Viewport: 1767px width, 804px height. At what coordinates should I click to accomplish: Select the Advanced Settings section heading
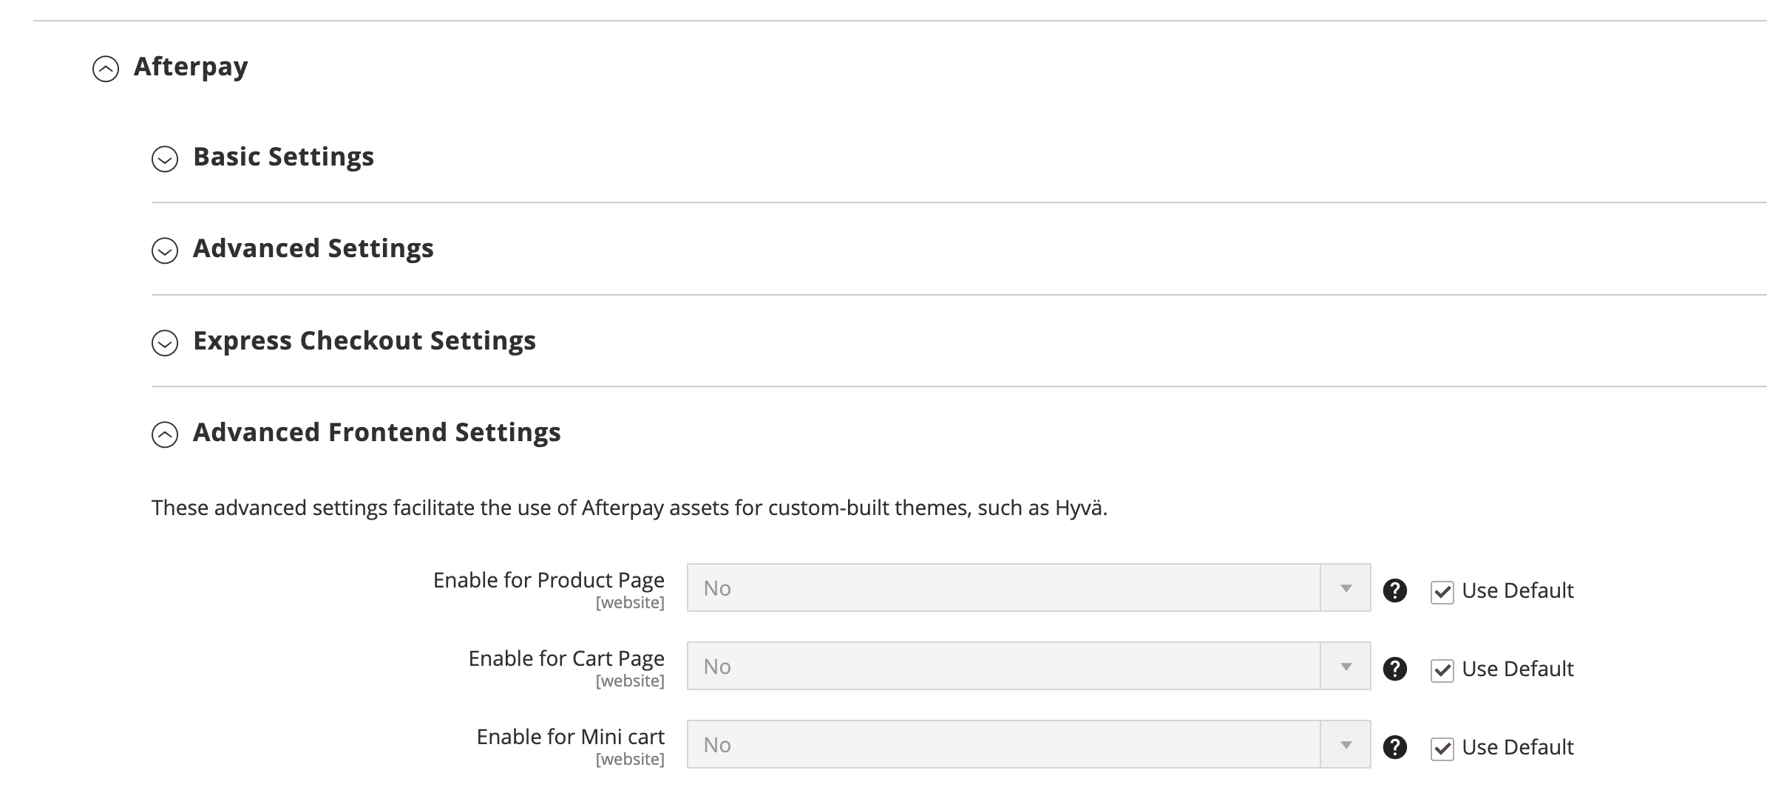tap(313, 249)
